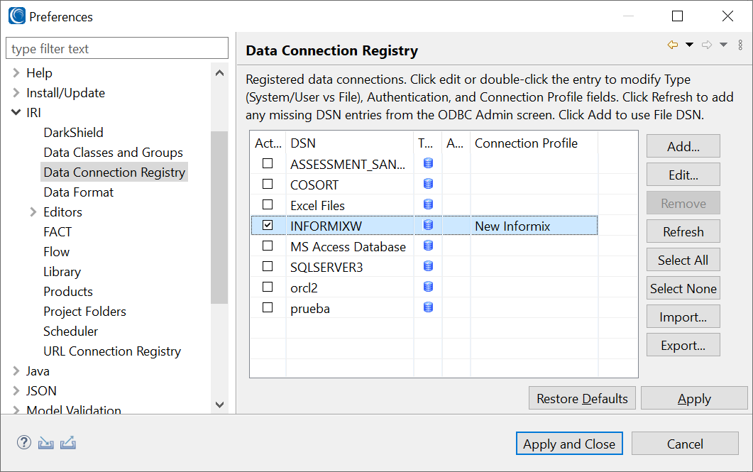Screen dimensions: 753x472
Task: Select Data Format preferences page
Action: [79, 192]
